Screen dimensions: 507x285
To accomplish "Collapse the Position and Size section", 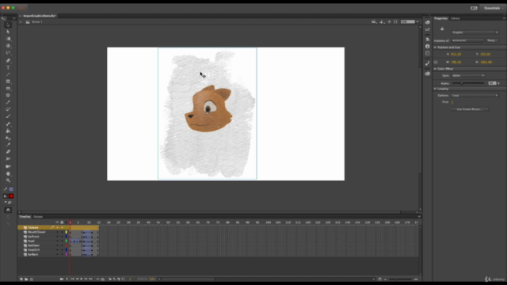I will 435,47.
